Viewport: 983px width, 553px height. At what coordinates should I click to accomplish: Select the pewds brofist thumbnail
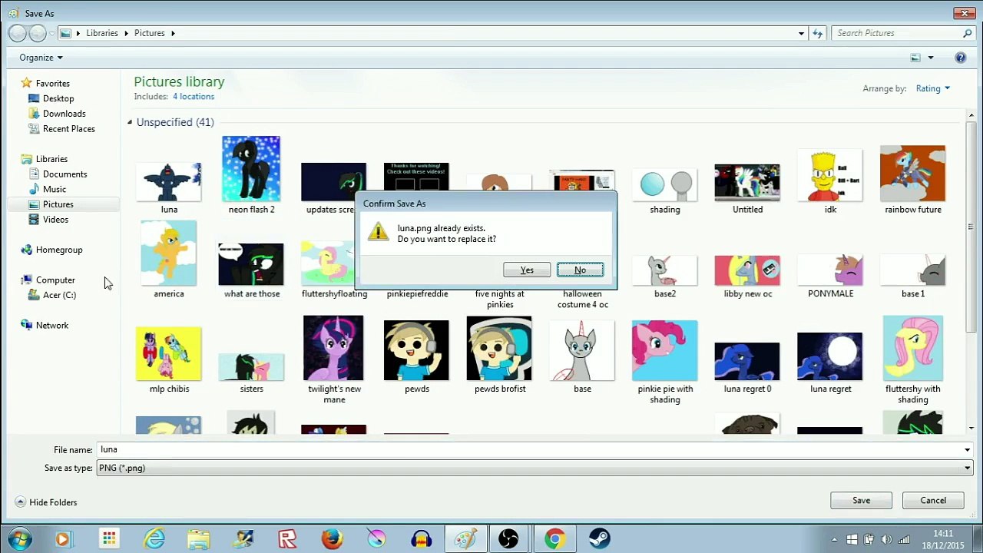(x=499, y=348)
